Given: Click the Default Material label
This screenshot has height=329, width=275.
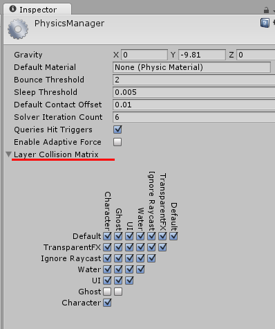Looking at the screenshot, I should [45, 67].
